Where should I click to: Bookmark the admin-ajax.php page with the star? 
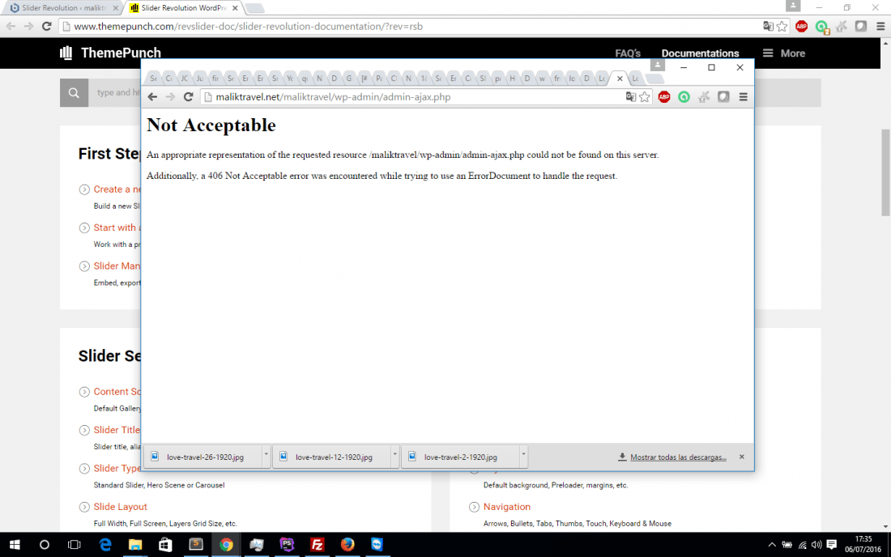pyautogui.click(x=645, y=97)
